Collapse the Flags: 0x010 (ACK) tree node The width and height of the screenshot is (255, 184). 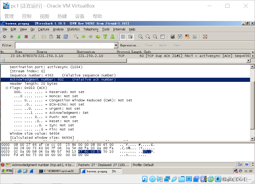coord(7,88)
